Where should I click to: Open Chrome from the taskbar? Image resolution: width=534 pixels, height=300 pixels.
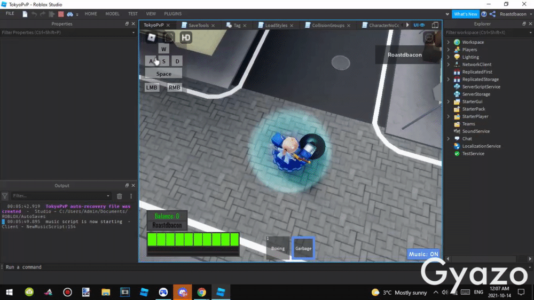click(x=202, y=292)
